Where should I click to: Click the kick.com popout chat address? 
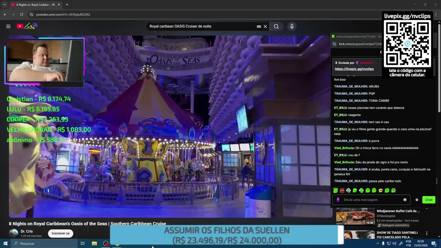click(x=360, y=44)
